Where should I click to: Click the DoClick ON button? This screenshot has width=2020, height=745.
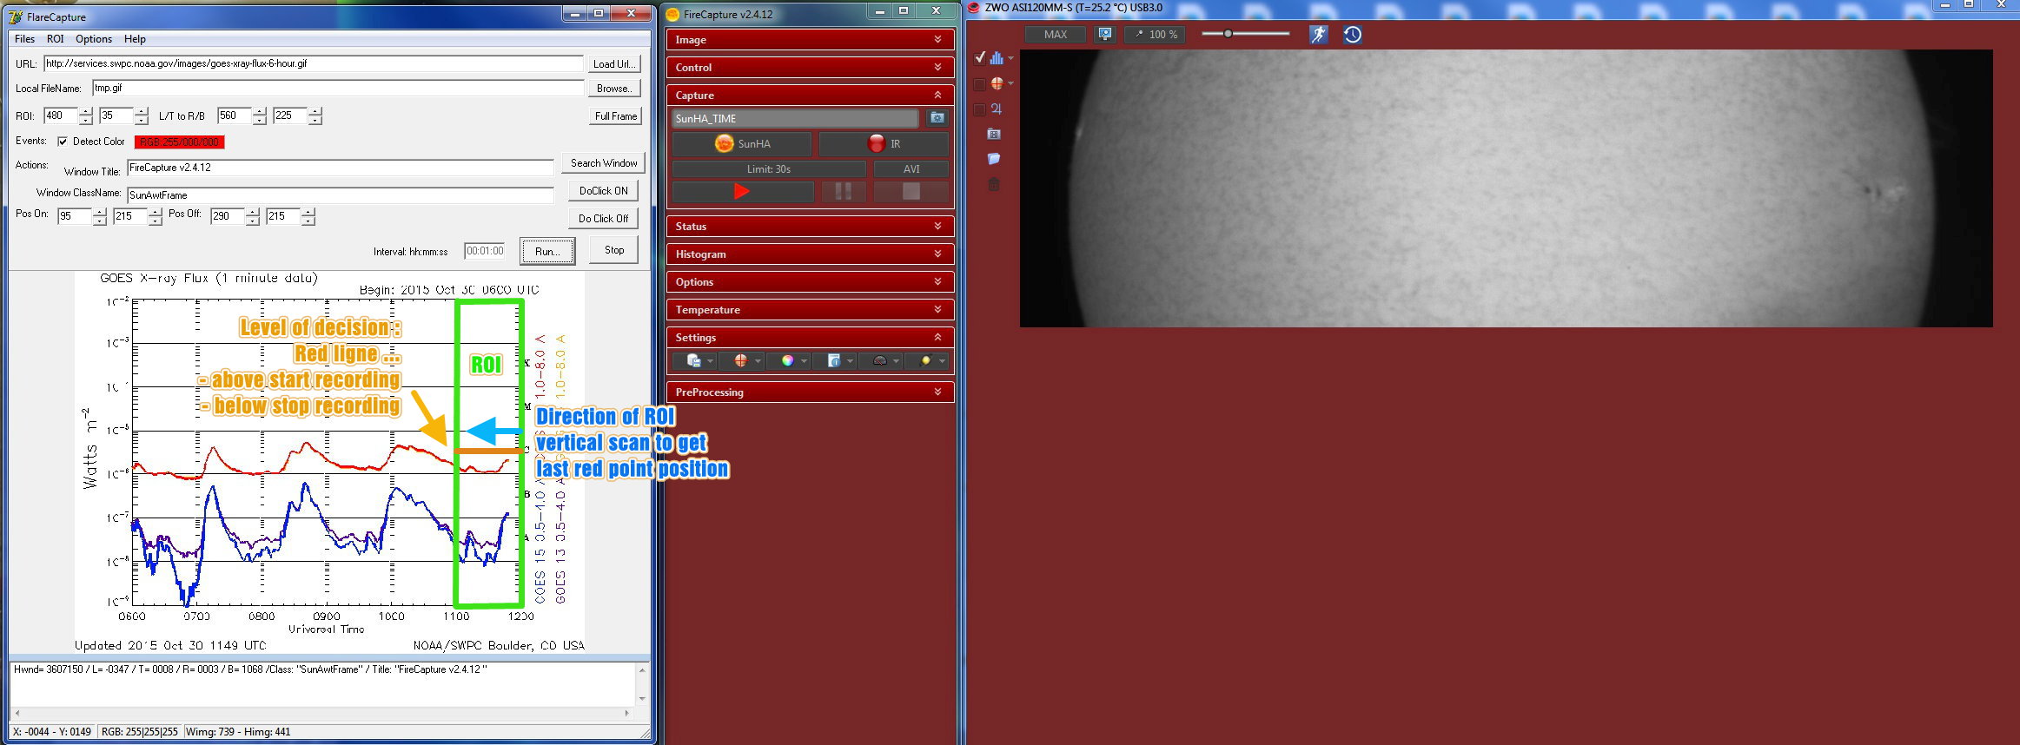[604, 191]
